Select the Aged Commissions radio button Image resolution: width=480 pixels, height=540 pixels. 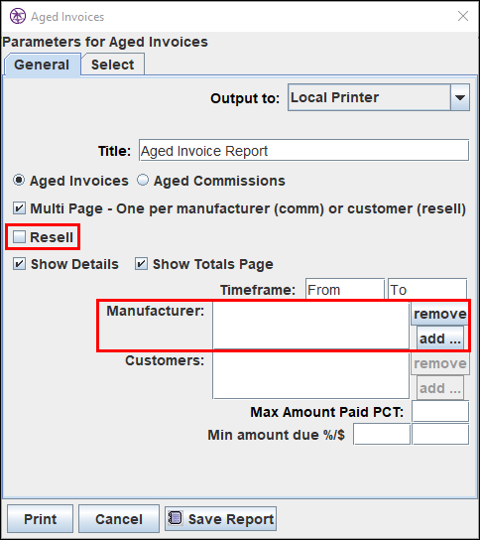pyautogui.click(x=143, y=180)
